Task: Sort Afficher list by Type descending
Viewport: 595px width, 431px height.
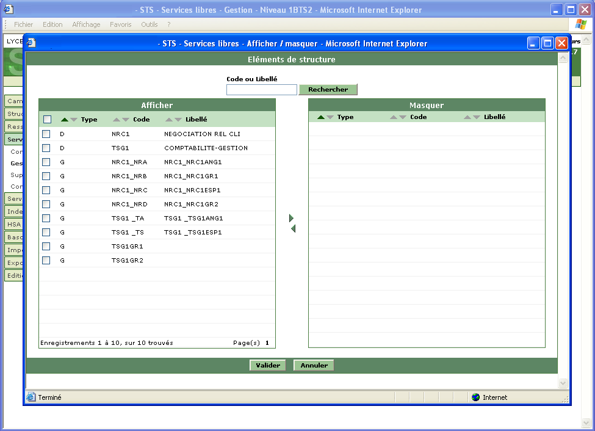Action: coord(74,120)
